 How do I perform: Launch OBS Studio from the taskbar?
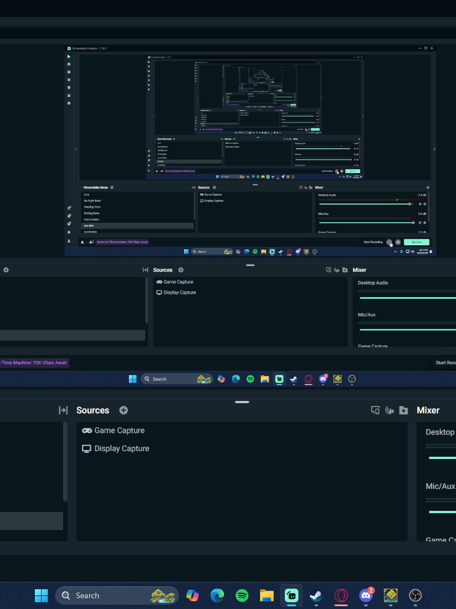(415, 595)
